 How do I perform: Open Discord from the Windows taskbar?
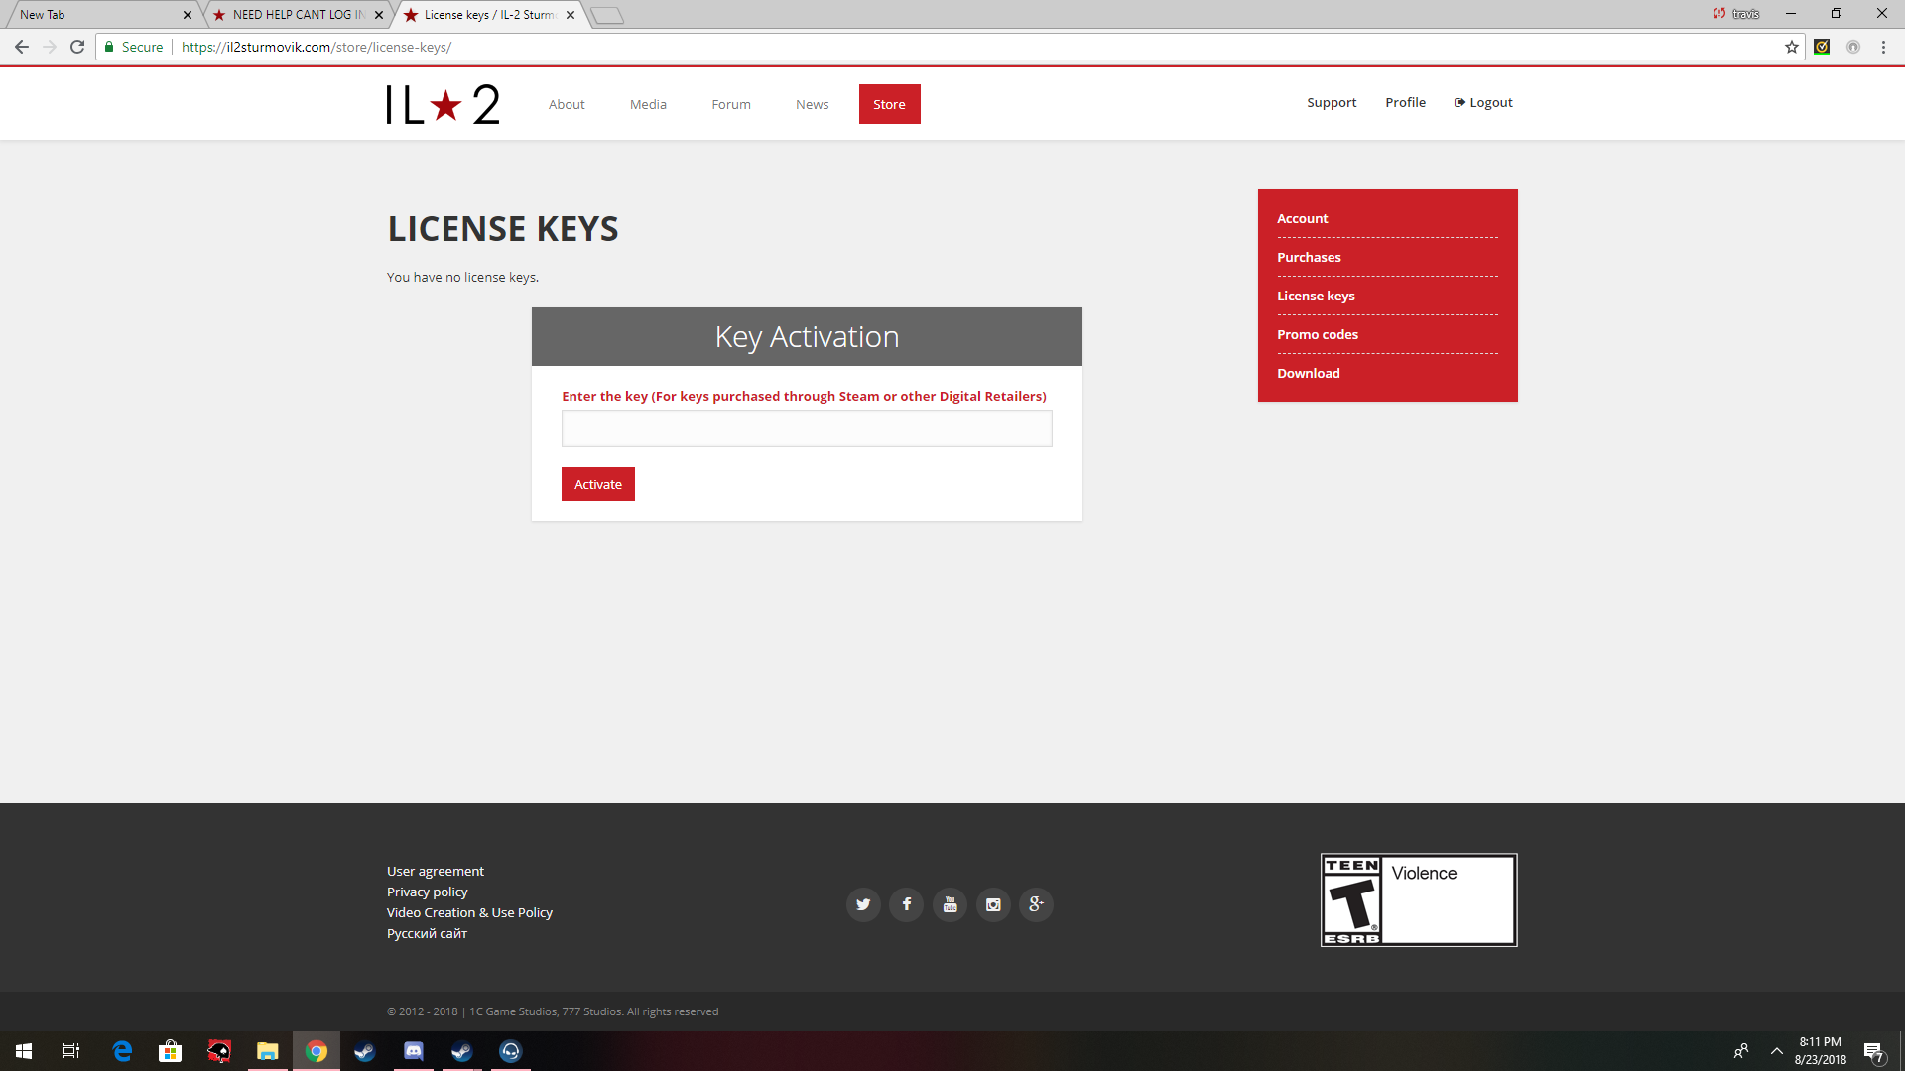(413, 1051)
